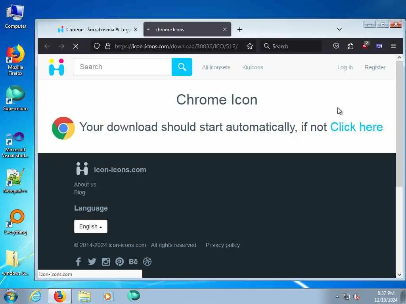
Task: Focus the site Search input field
Action: [123, 67]
